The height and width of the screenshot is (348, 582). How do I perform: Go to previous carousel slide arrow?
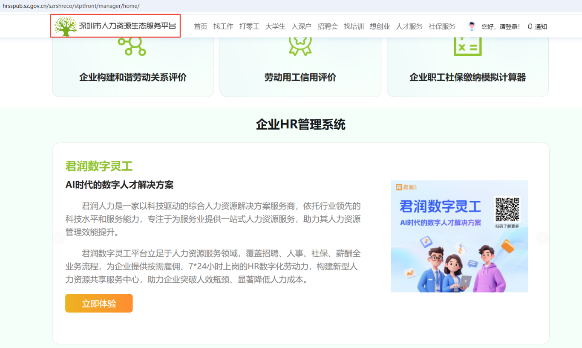click(x=59, y=238)
